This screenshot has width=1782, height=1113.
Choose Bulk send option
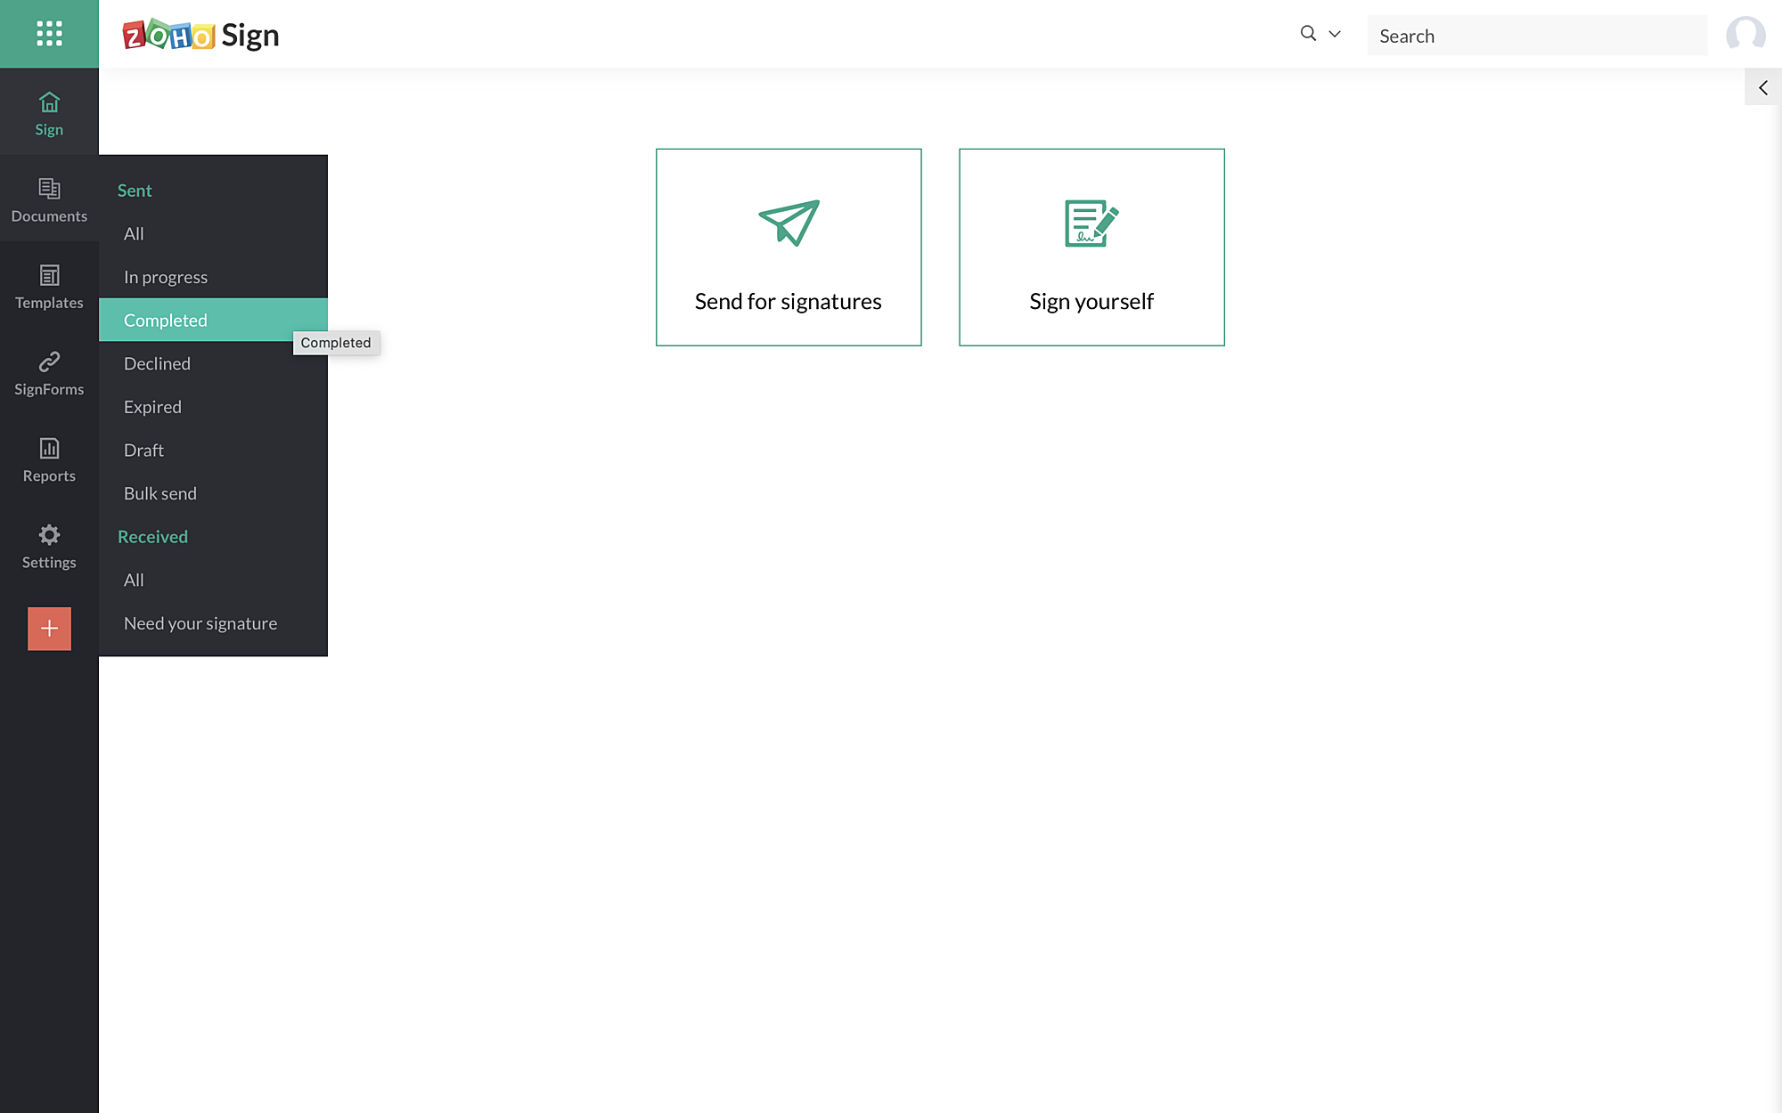[160, 493]
